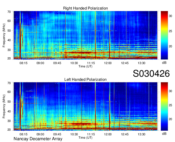Select 10:30 tick under Left Handed plot
This screenshot has width=175, height=142.
click(74, 134)
